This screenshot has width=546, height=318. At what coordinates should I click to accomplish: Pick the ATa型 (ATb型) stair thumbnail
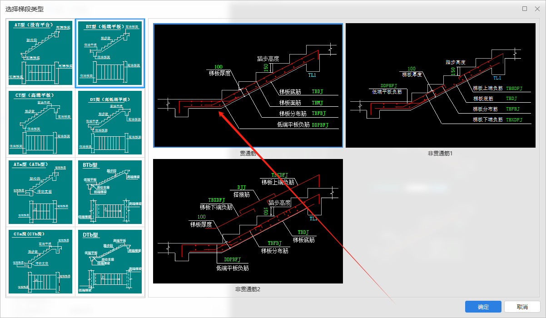tap(40, 192)
